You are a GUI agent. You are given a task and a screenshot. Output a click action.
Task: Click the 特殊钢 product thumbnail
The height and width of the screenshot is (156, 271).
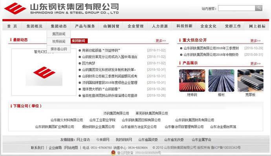(x=192, y=81)
